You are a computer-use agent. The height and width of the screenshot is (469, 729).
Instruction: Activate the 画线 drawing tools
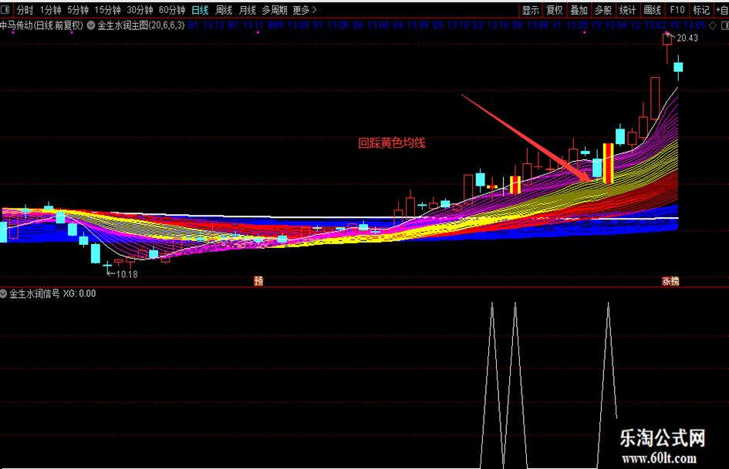pos(653,10)
